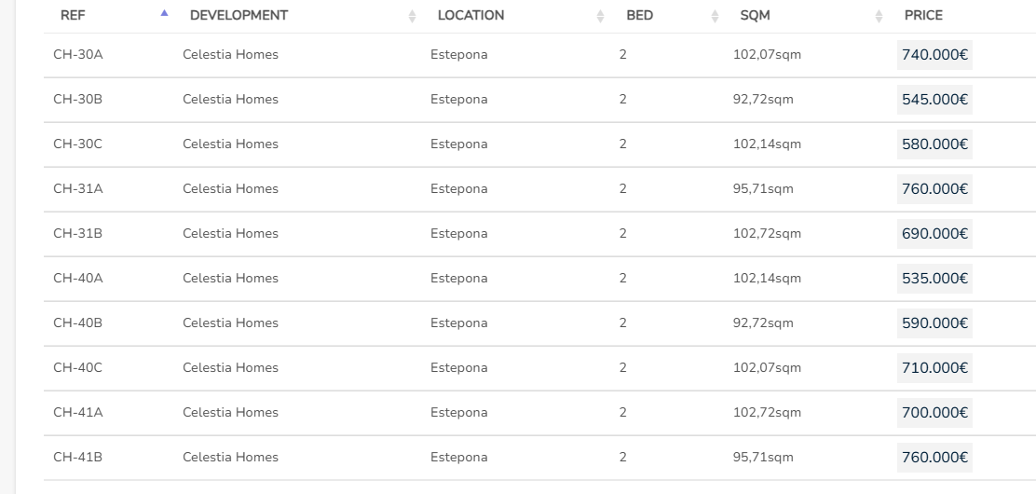Toggle sort arrows beside BED header

click(715, 16)
